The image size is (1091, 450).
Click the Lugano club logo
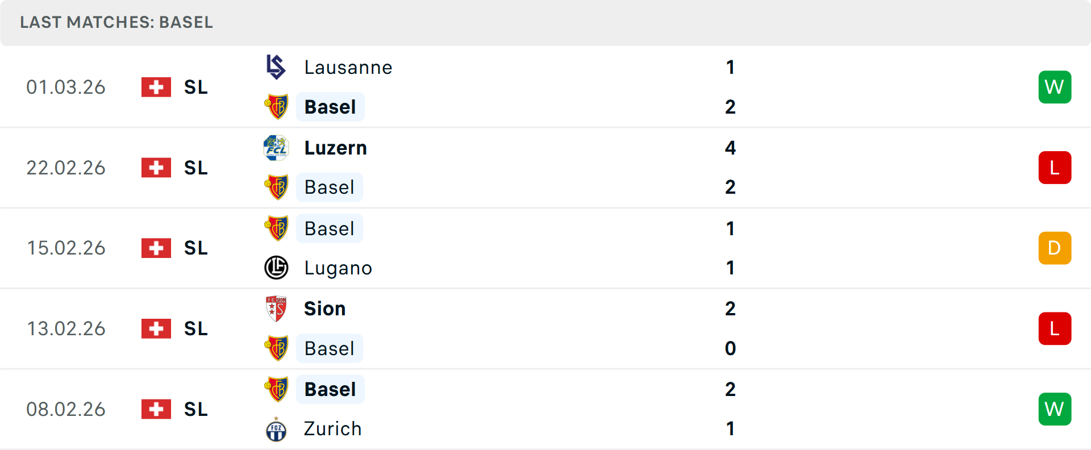[x=276, y=268]
